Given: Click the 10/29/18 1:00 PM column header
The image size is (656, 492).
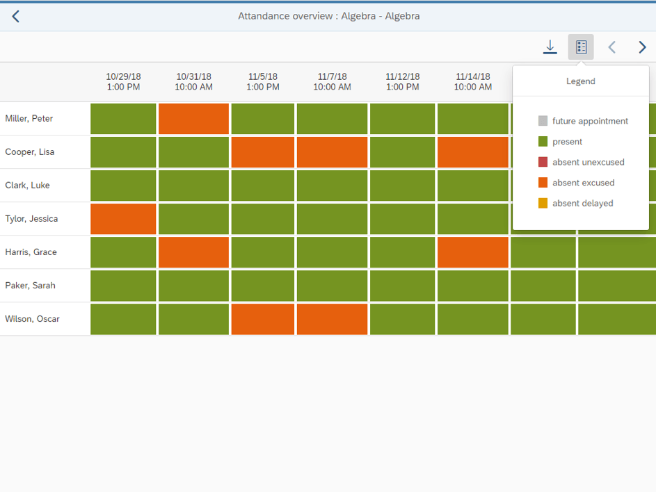Looking at the screenshot, I should pyautogui.click(x=123, y=82).
